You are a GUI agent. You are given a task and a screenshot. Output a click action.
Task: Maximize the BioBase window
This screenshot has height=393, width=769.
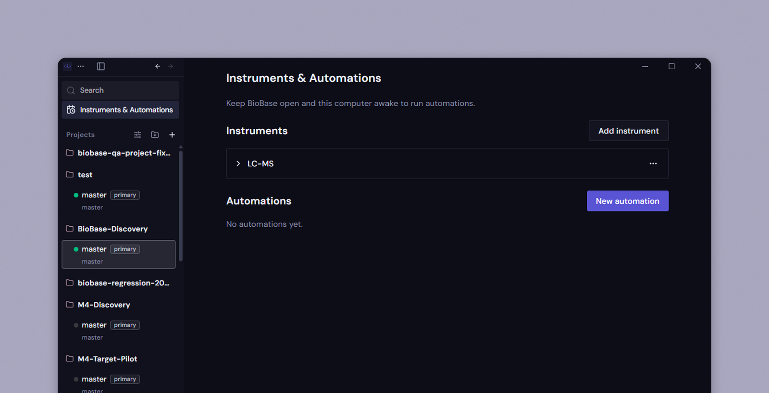tap(671, 66)
